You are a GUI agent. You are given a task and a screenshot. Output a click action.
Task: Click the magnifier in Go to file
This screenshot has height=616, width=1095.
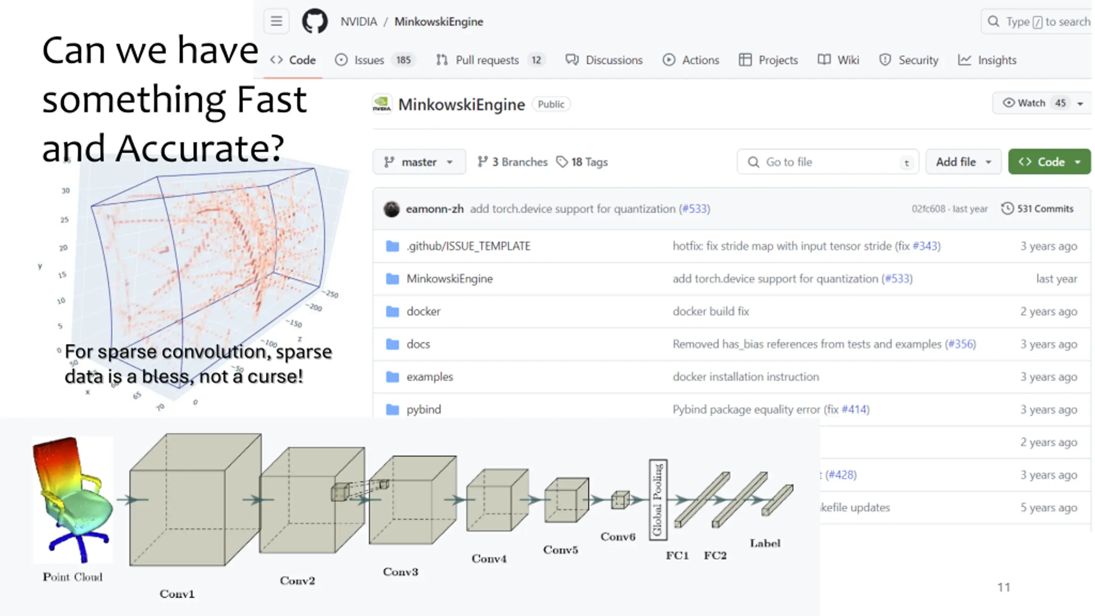click(x=753, y=162)
